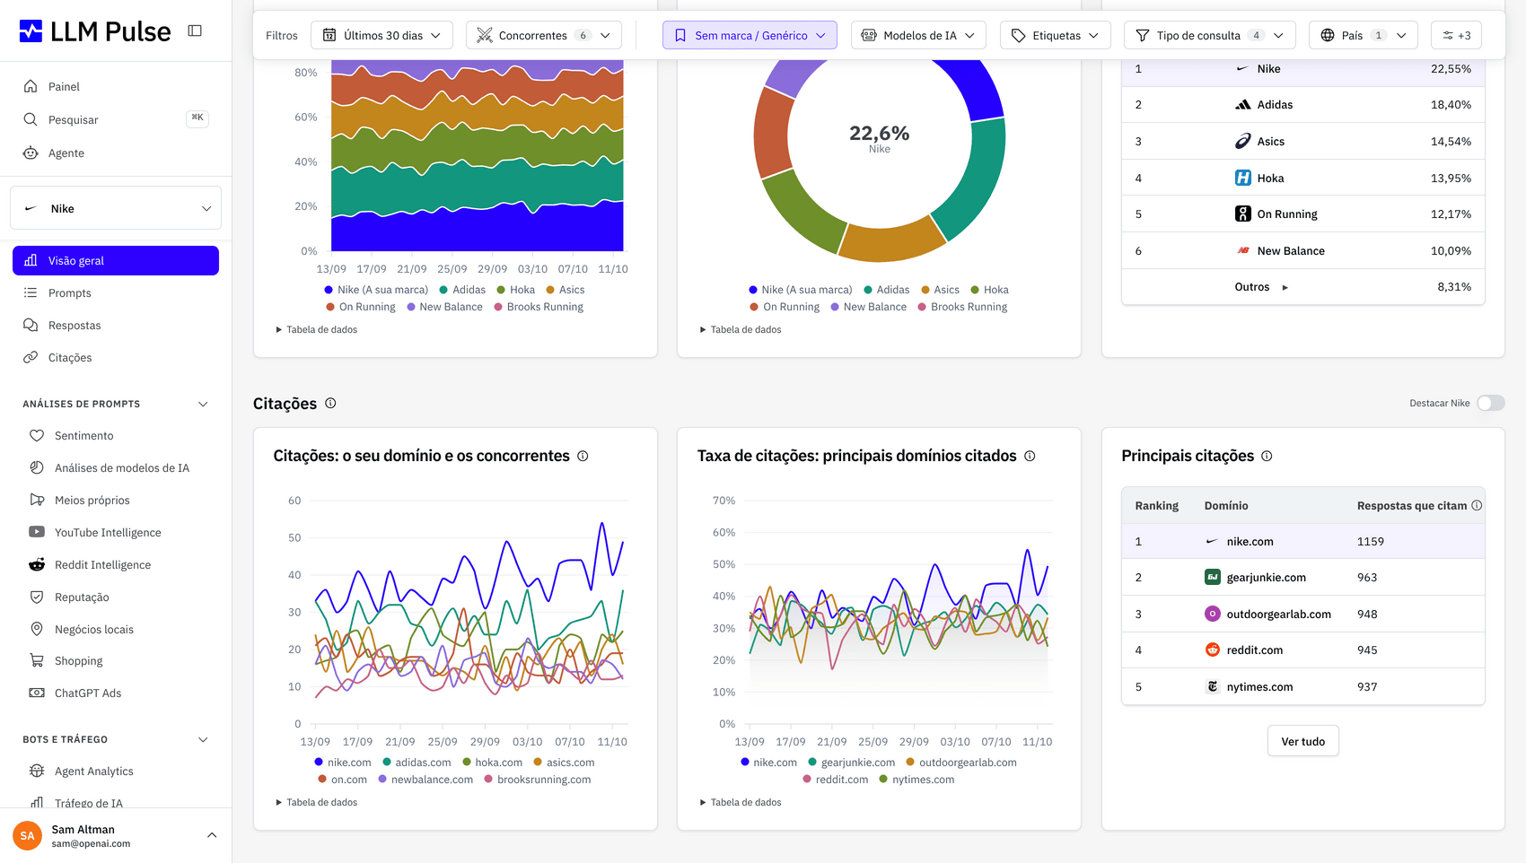The width and height of the screenshot is (1526, 863).
Task: Click the Ver tudo button
Action: coord(1302,742)
